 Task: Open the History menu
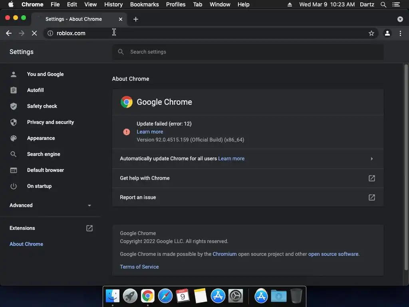[x=113, y=4]
